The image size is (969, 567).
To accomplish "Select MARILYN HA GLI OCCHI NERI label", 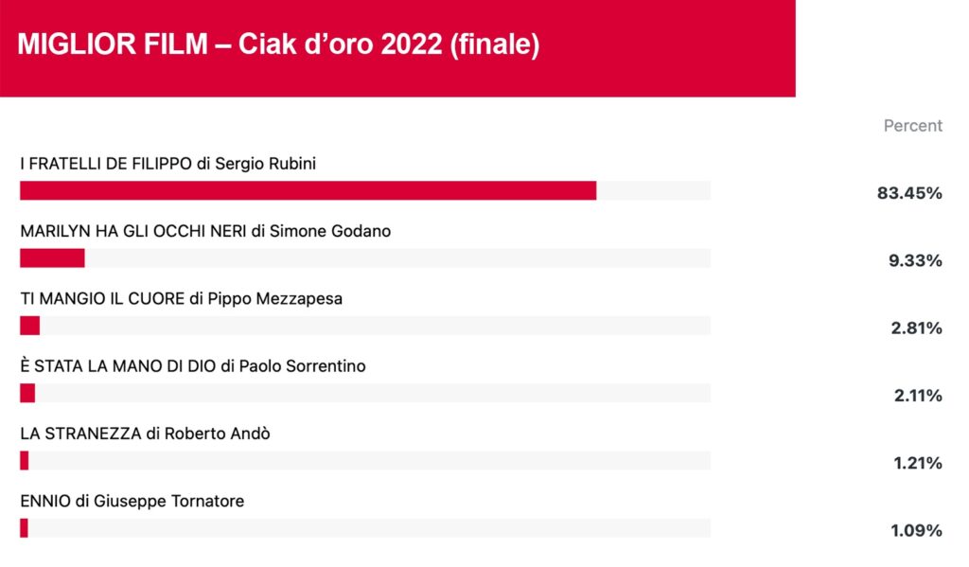I will click(205, 231).
